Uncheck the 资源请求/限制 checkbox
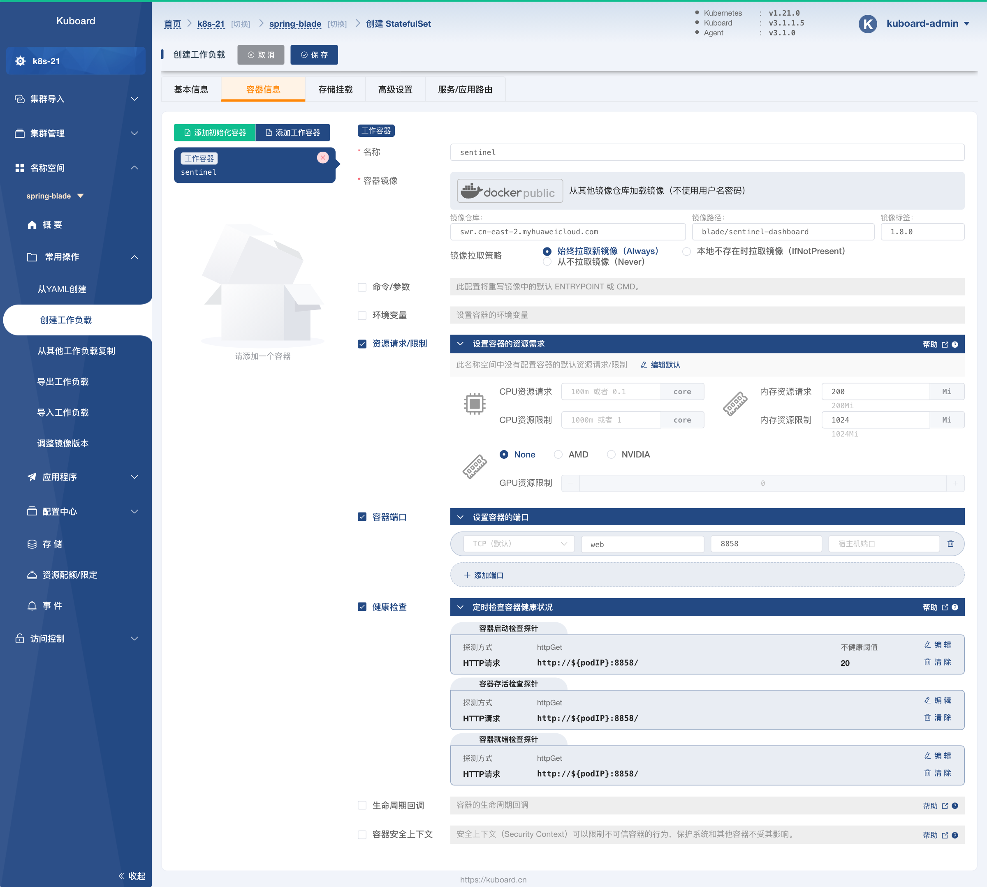Screen dimensions: 987x887 (362, 344)
